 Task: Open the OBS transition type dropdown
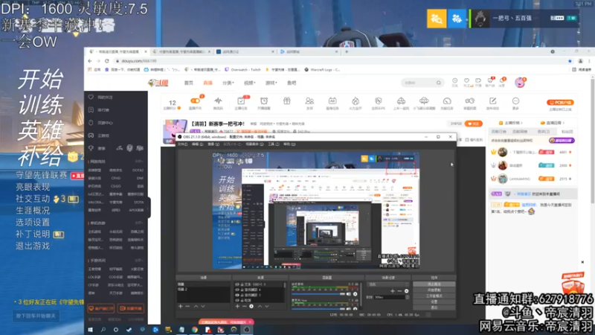pos(387,284)
